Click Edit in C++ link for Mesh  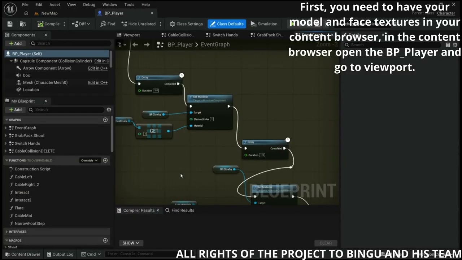click(98, 83)
